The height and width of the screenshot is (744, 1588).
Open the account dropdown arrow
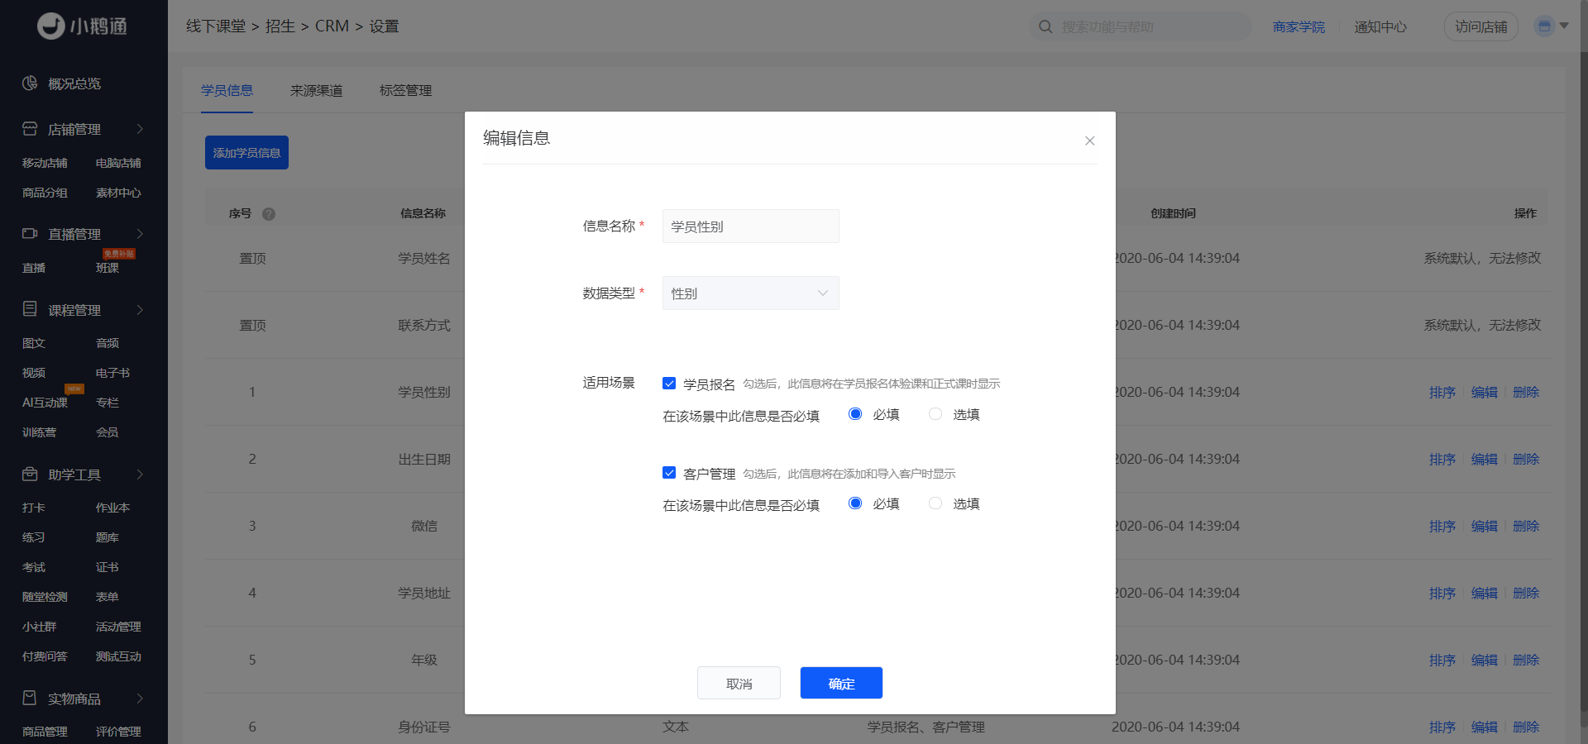click(1564, 26)
